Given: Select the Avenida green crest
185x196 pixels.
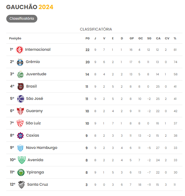Looking at the screenshot, I should click(x=22, y=160).
